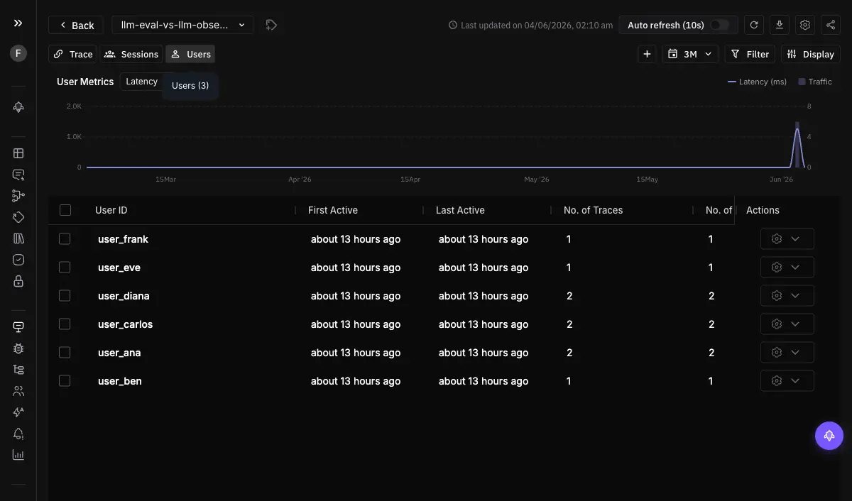Image resolution: width=852 pixels, height=501 pixels.
Task: Open the chat message icon in sidebar
Action: point(18,175)
